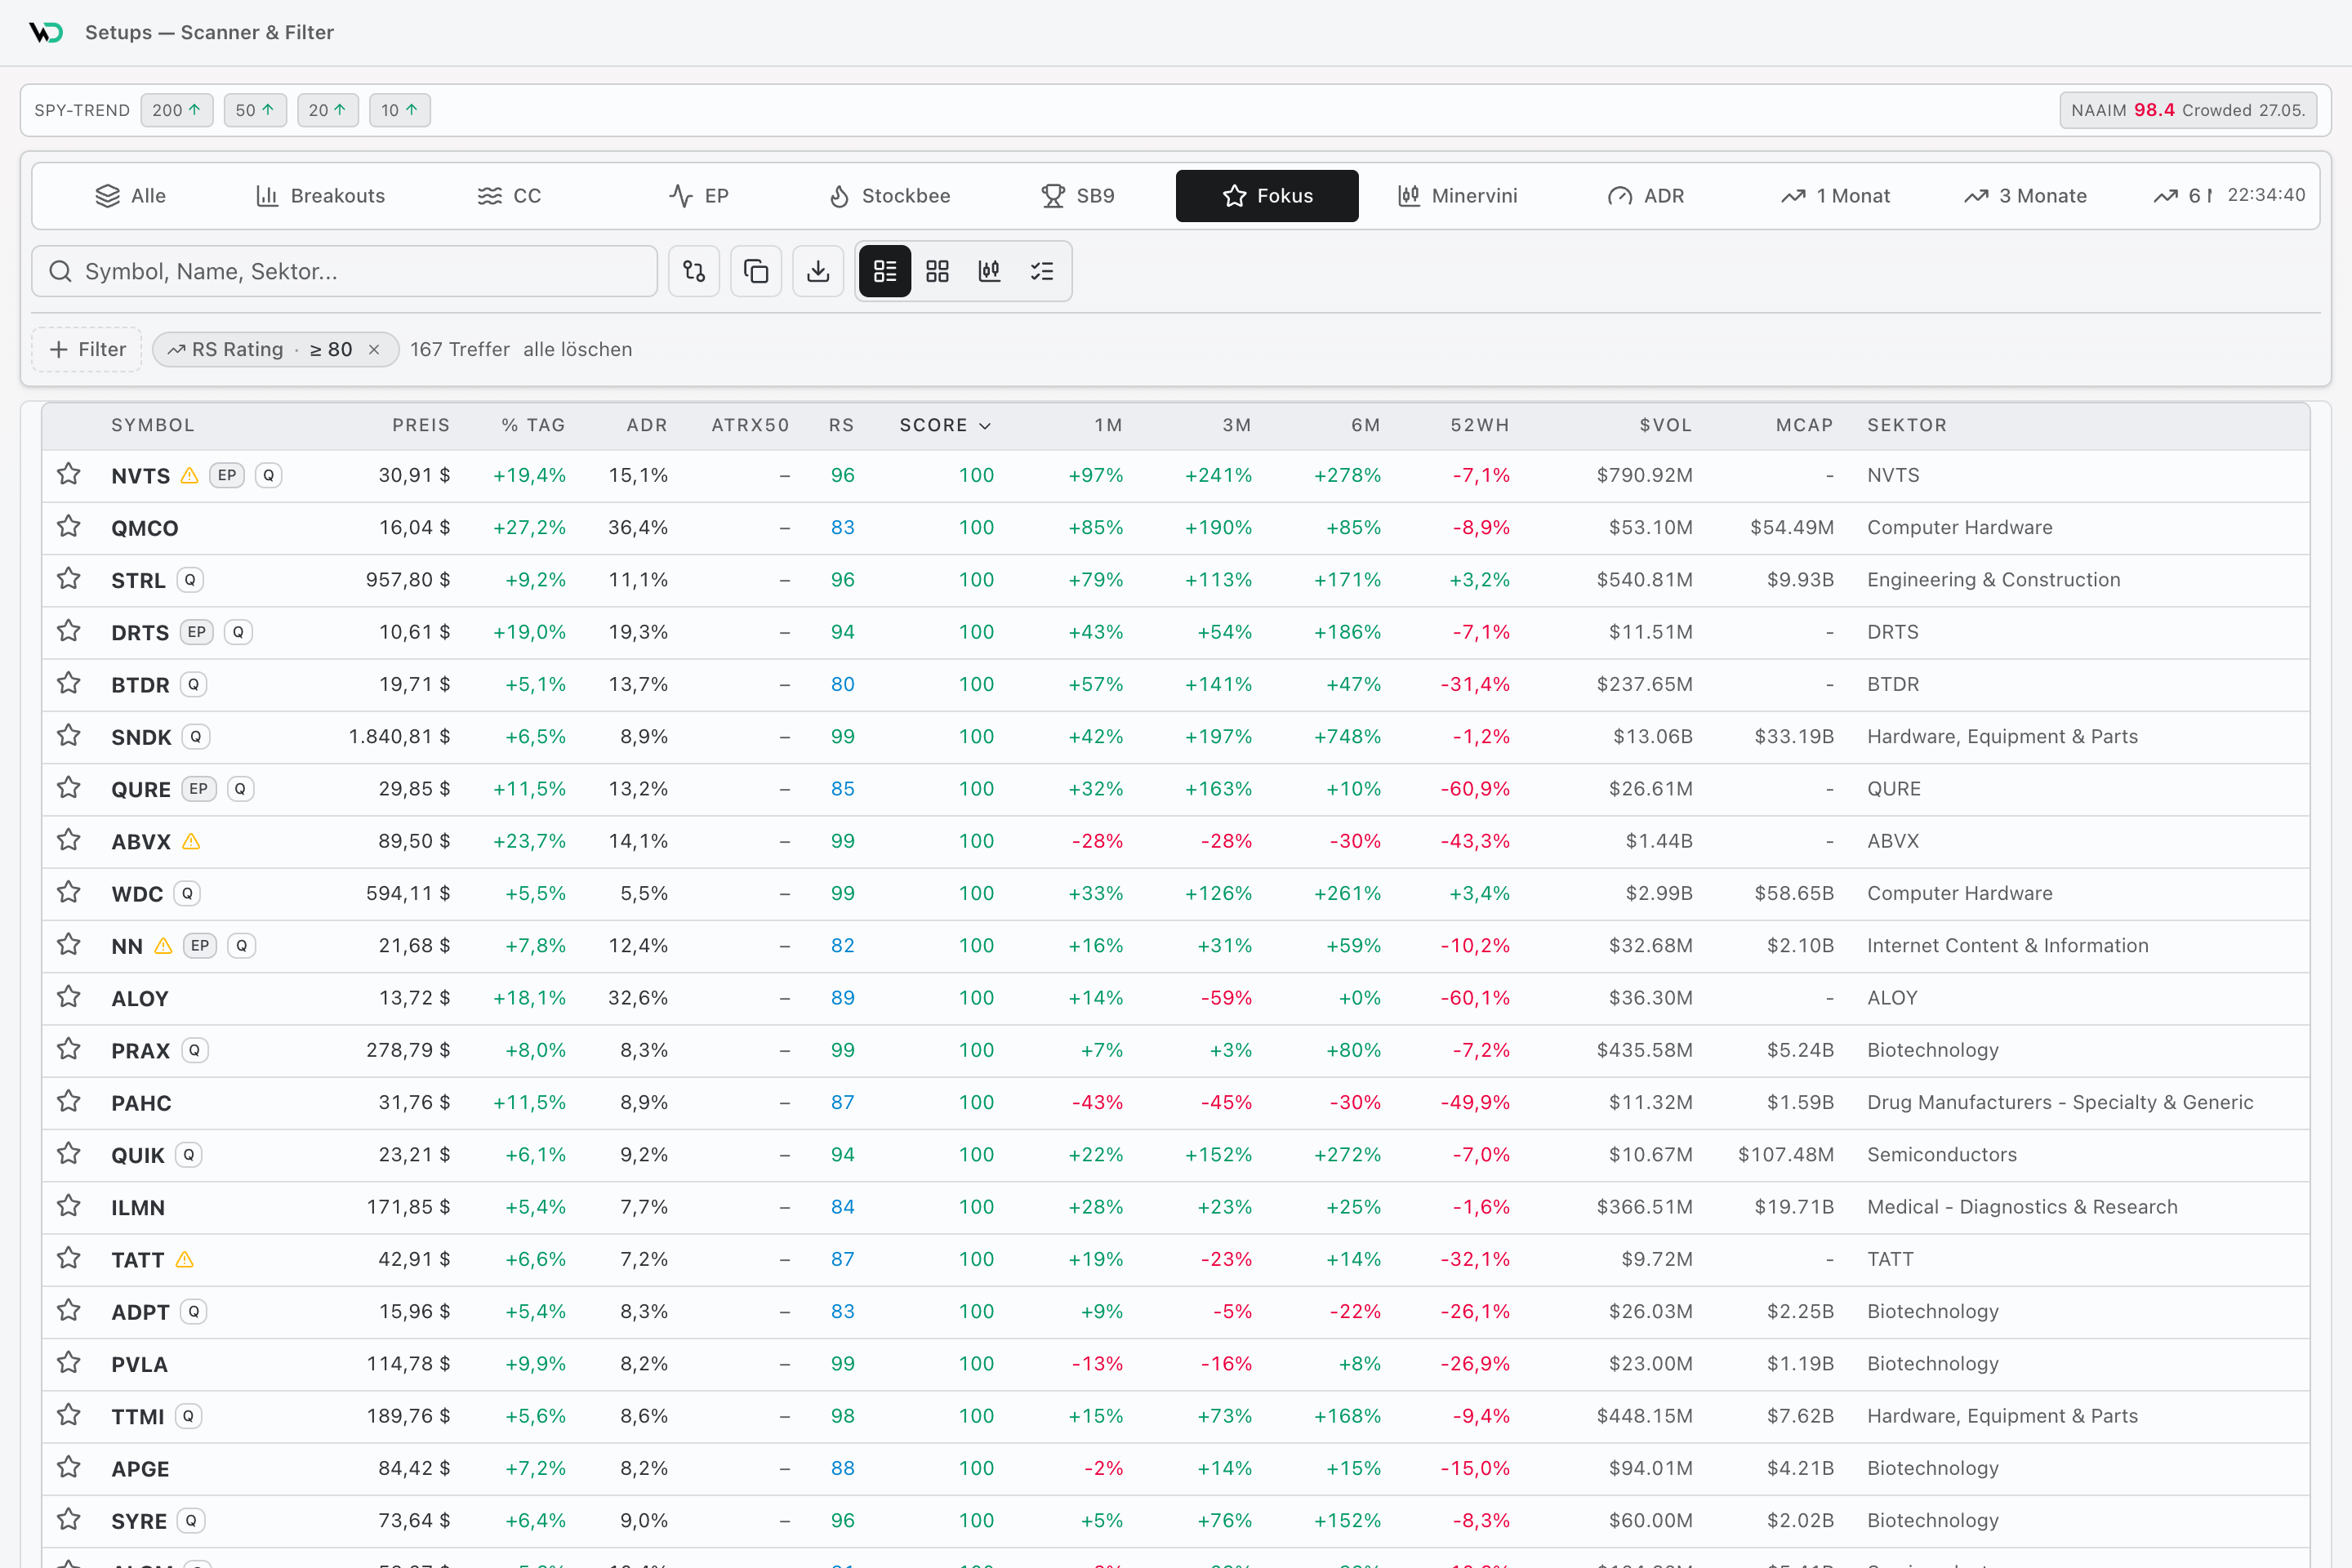The image size is (2352, 1568).
Task: Open the Breakouts tab
Action: click(x=321, y=196)
